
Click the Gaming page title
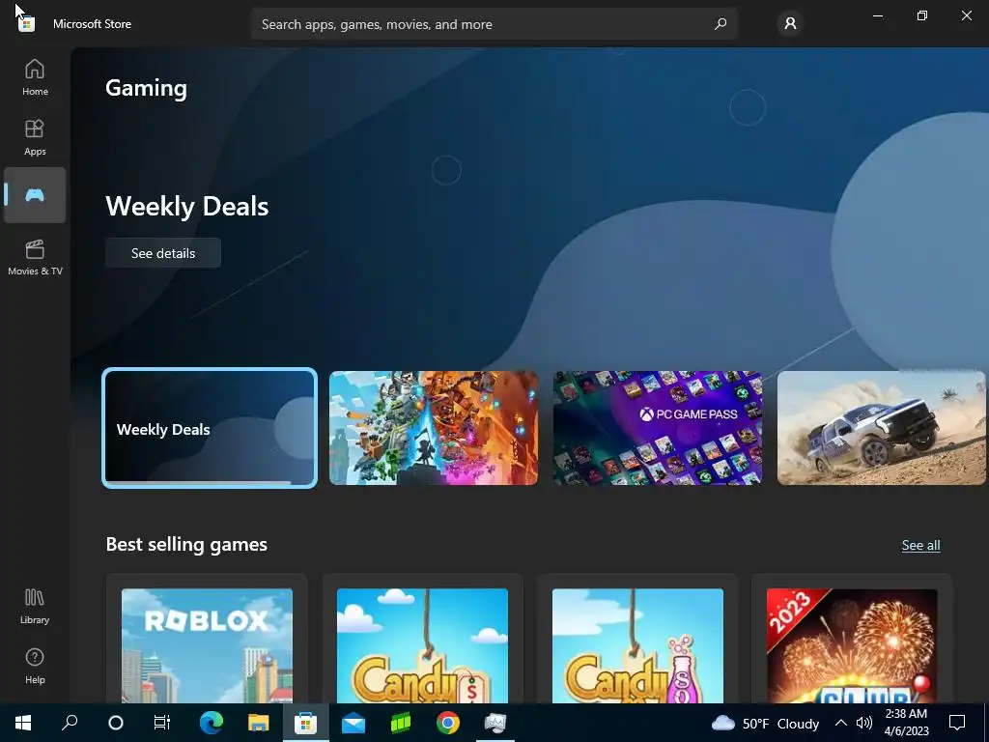pos(147,88)
